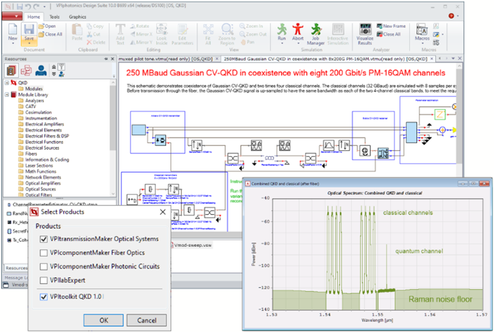Switch to the Graphics ribbon tab
The width and height of the screenshot is (494, 332).
tap(77, 17)
